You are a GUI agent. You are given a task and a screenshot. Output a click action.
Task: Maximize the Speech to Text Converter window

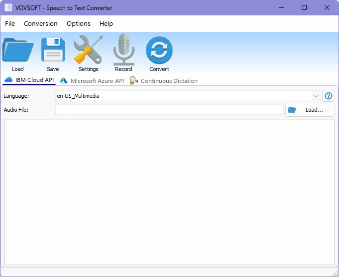(304, 7)
